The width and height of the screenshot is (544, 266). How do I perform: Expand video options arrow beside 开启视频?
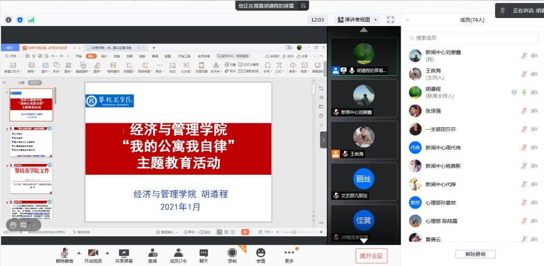[x=107, y=252]
